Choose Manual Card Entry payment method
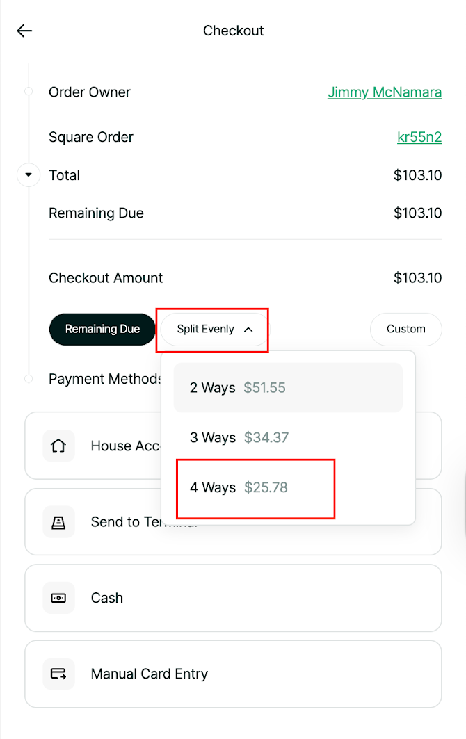 point(233,674)
